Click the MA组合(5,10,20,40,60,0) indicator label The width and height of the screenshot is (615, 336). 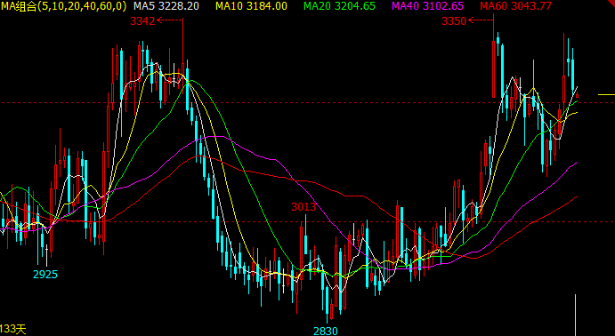coord(63,6)
